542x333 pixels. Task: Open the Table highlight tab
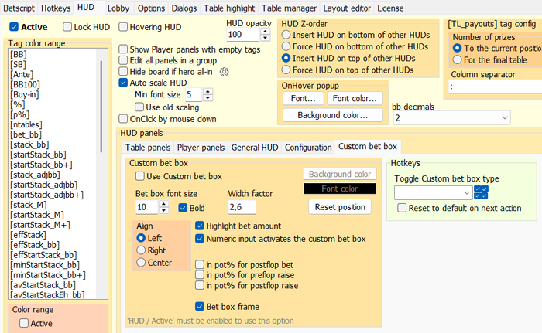pos(229,8)
